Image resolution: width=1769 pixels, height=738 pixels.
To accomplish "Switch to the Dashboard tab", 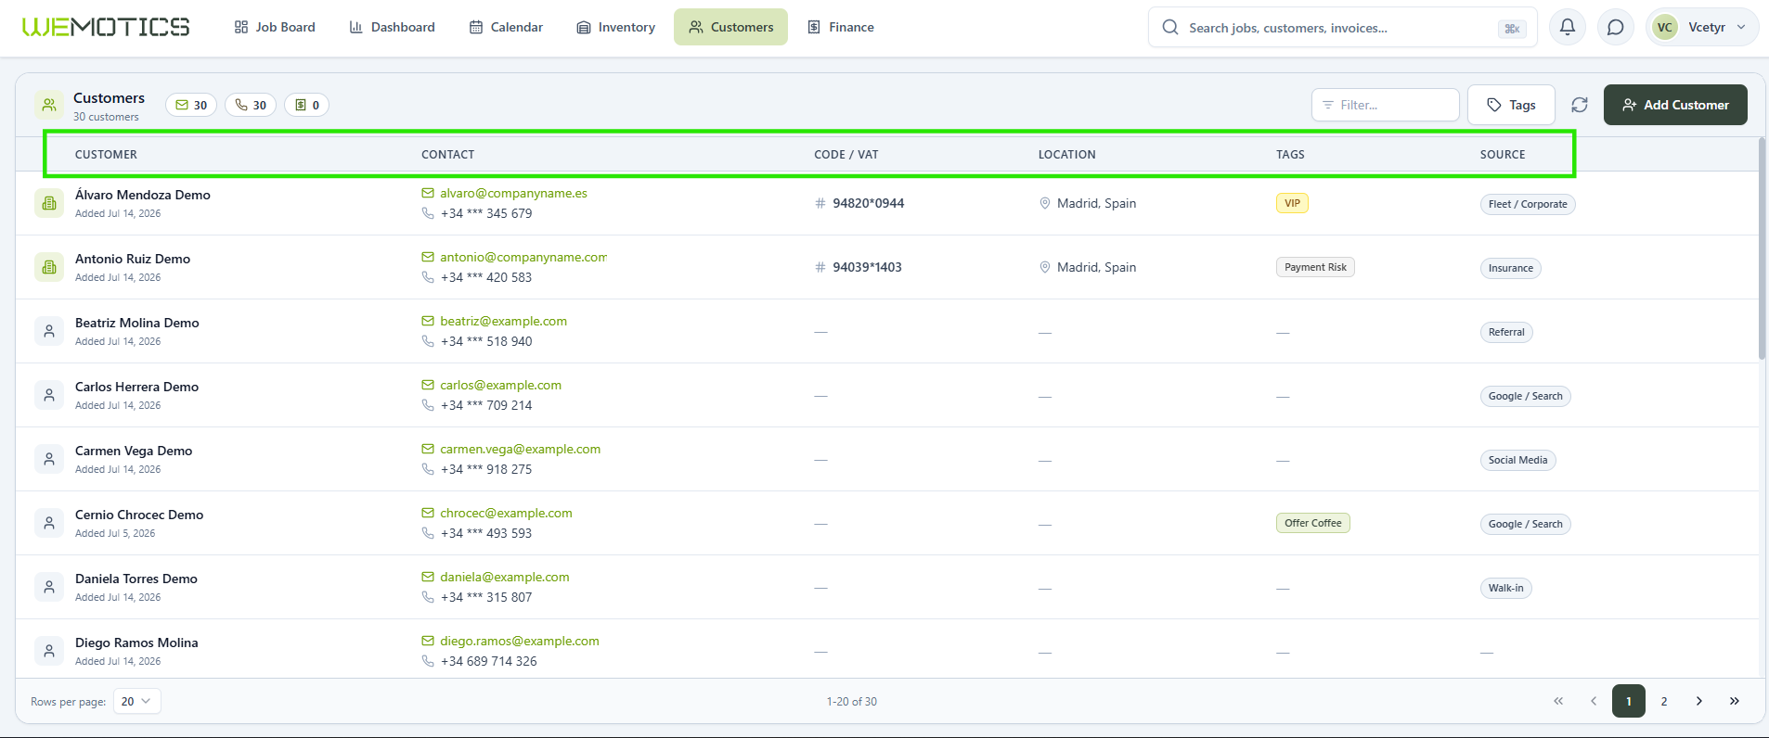I will click(392, 27).
